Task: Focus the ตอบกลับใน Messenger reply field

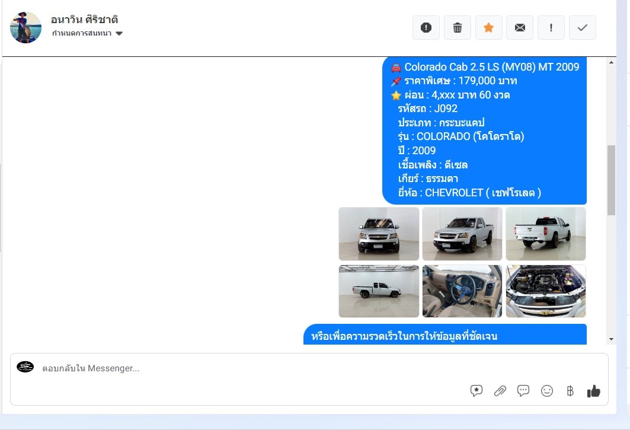Action: pyautogui.click(x=309, y=379)
